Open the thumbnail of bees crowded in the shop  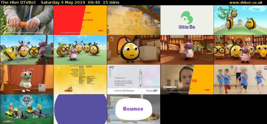tap(241, 50)
